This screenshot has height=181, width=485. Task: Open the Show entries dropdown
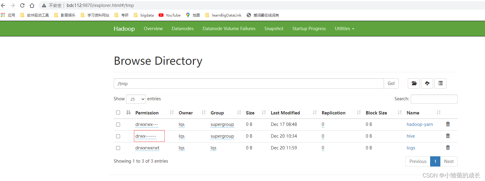(136, 99)
